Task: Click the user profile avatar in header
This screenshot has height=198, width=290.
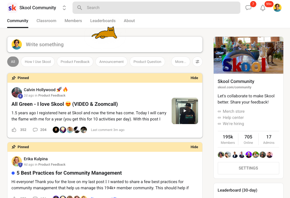Action: [x=277, y=8]
